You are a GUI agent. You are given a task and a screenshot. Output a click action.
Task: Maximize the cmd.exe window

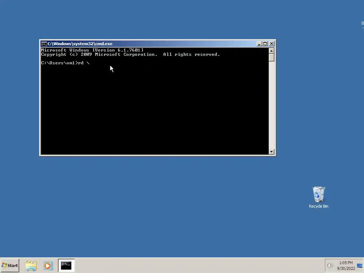coord(265,44)
